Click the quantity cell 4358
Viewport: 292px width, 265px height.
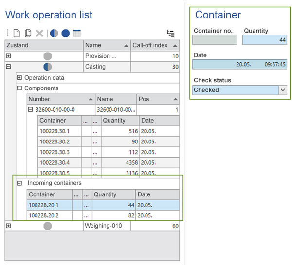click(x=120, y=163)
